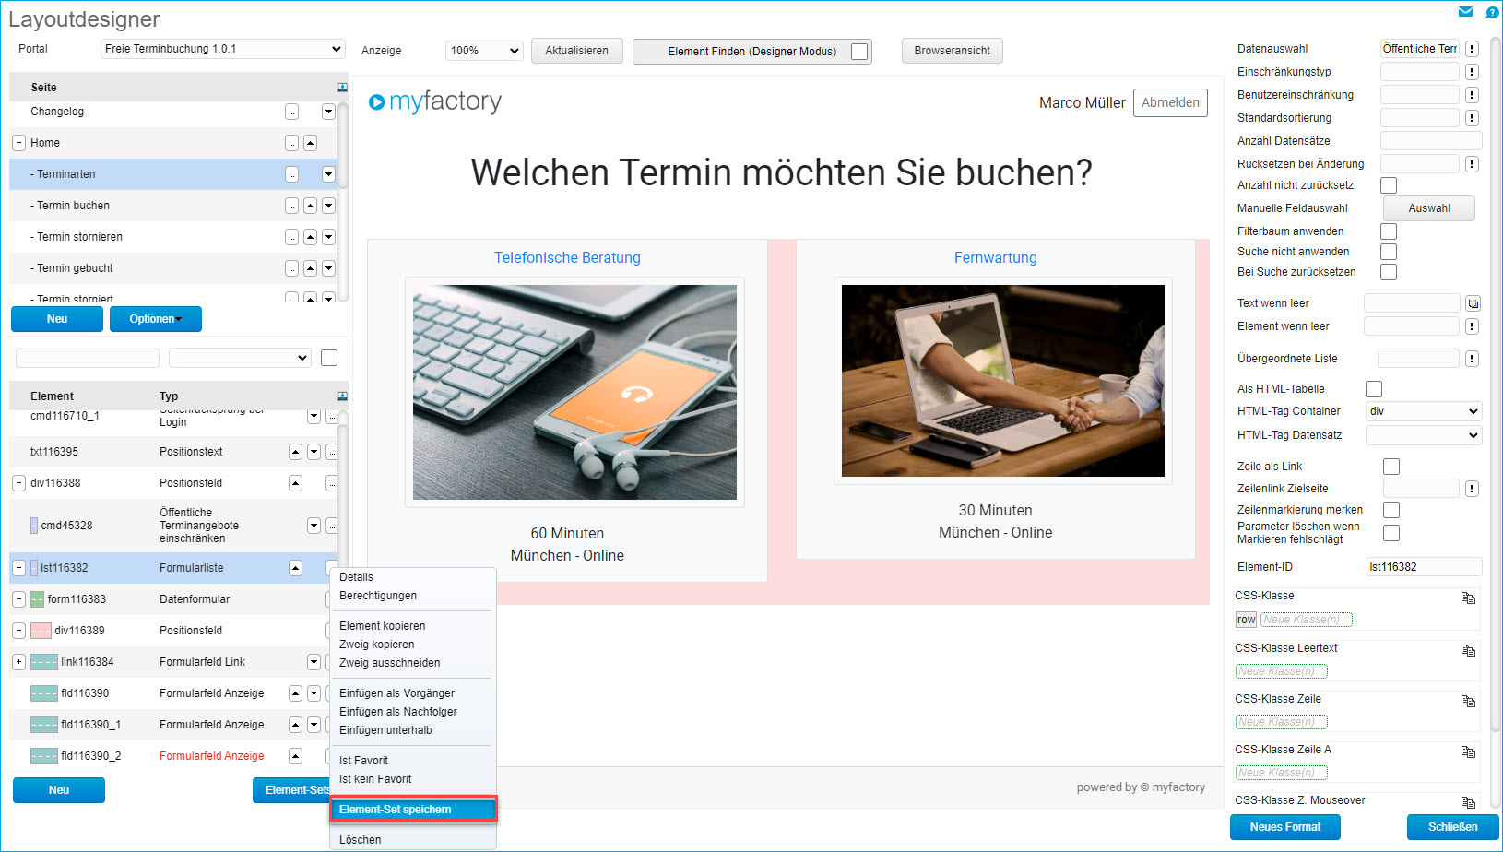The height and width of the screenshot is (852, 1503).
Task: Move cmd45328 element down
Action: click(314, 526)
